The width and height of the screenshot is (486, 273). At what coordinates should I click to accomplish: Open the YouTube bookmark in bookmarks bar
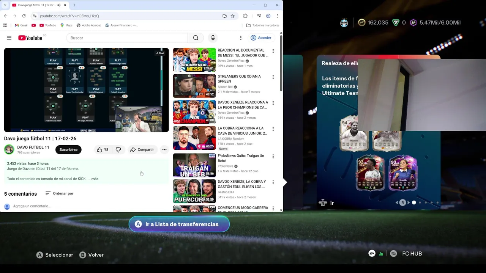point(47,25)
